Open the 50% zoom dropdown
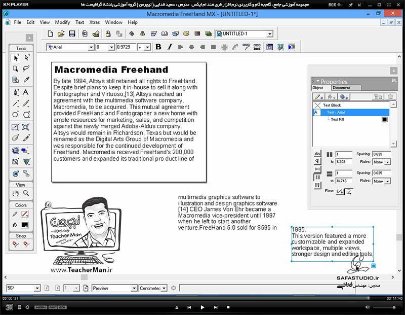 [37, 288]
